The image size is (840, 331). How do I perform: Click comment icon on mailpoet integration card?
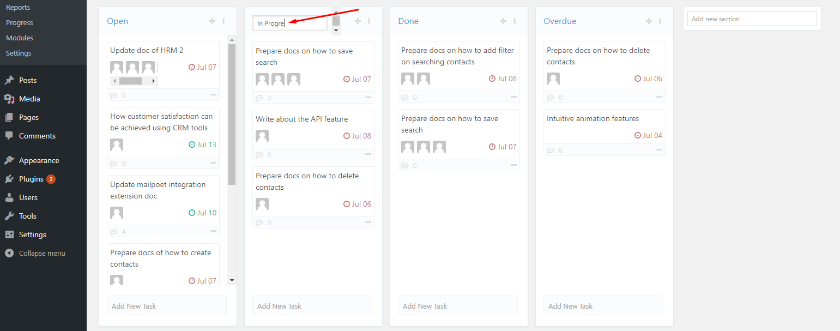[114, 232]
